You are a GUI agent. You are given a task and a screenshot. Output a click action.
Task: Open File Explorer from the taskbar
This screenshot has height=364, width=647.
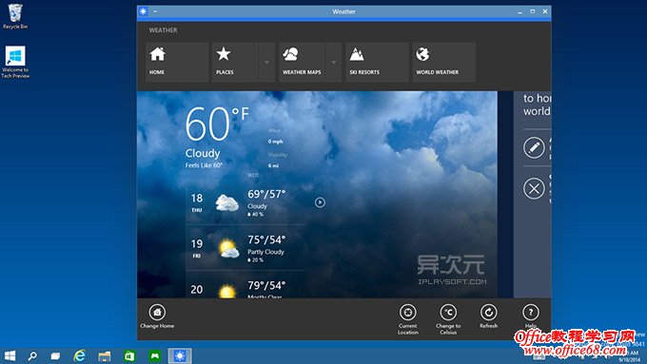(105, 355)
